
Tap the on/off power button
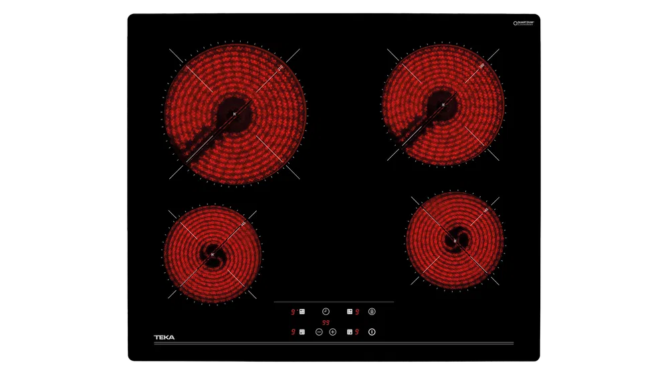point(372,332)
